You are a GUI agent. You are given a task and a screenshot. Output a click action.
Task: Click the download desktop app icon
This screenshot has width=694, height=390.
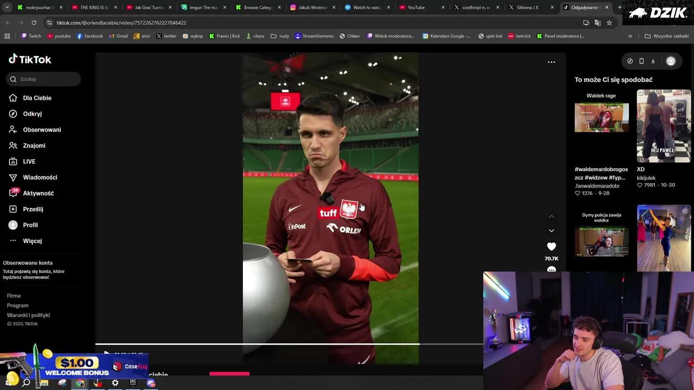653,61
